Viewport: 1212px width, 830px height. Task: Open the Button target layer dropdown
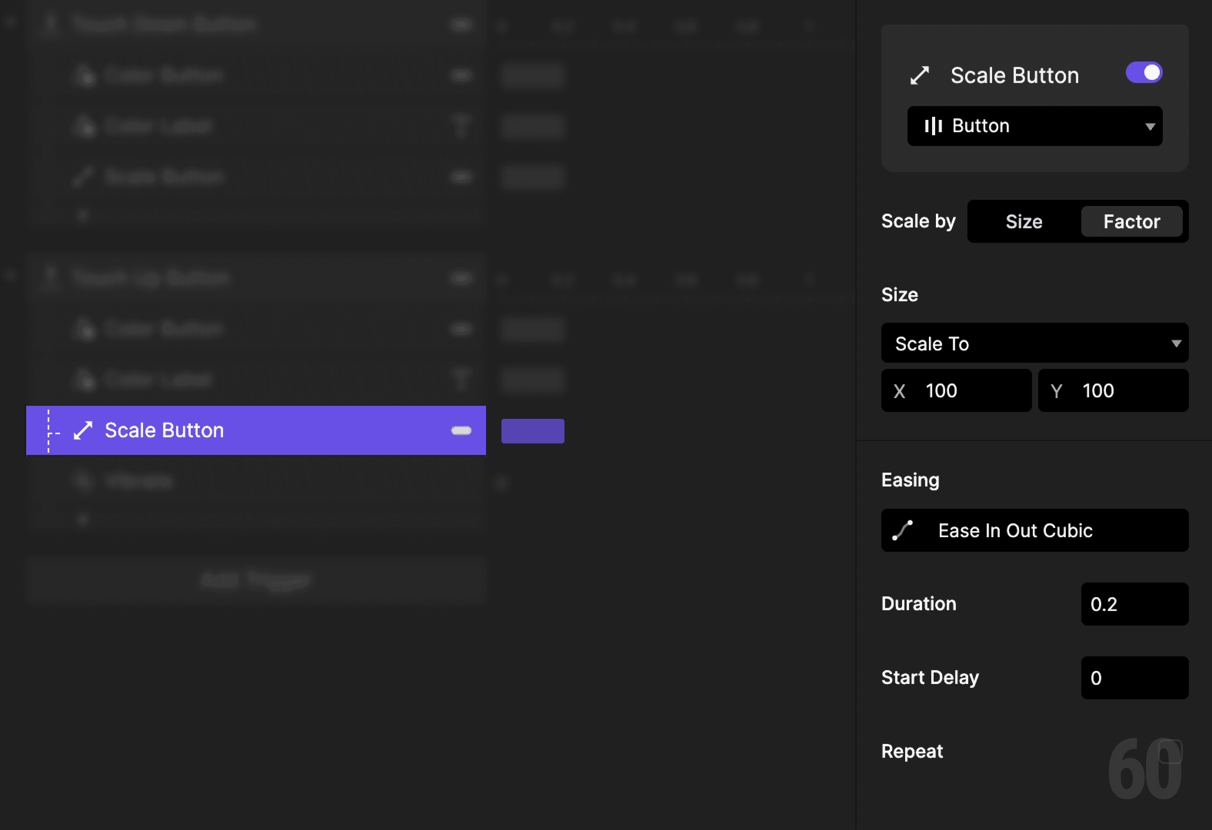click(1034, 126)
